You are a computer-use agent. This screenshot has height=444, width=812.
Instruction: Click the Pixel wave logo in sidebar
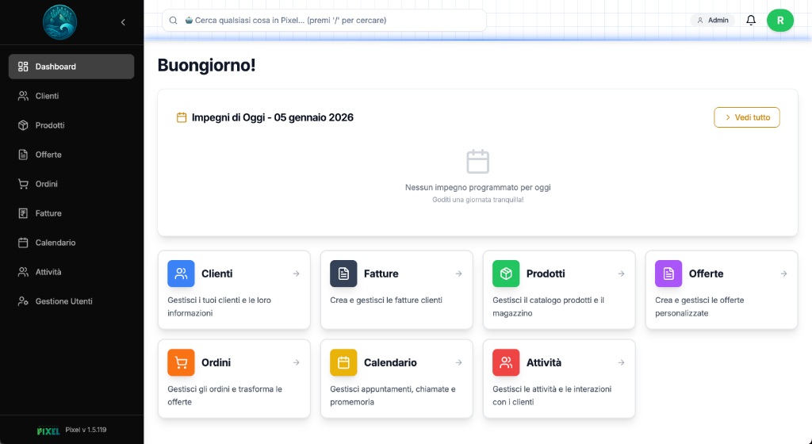coord(59,21)
